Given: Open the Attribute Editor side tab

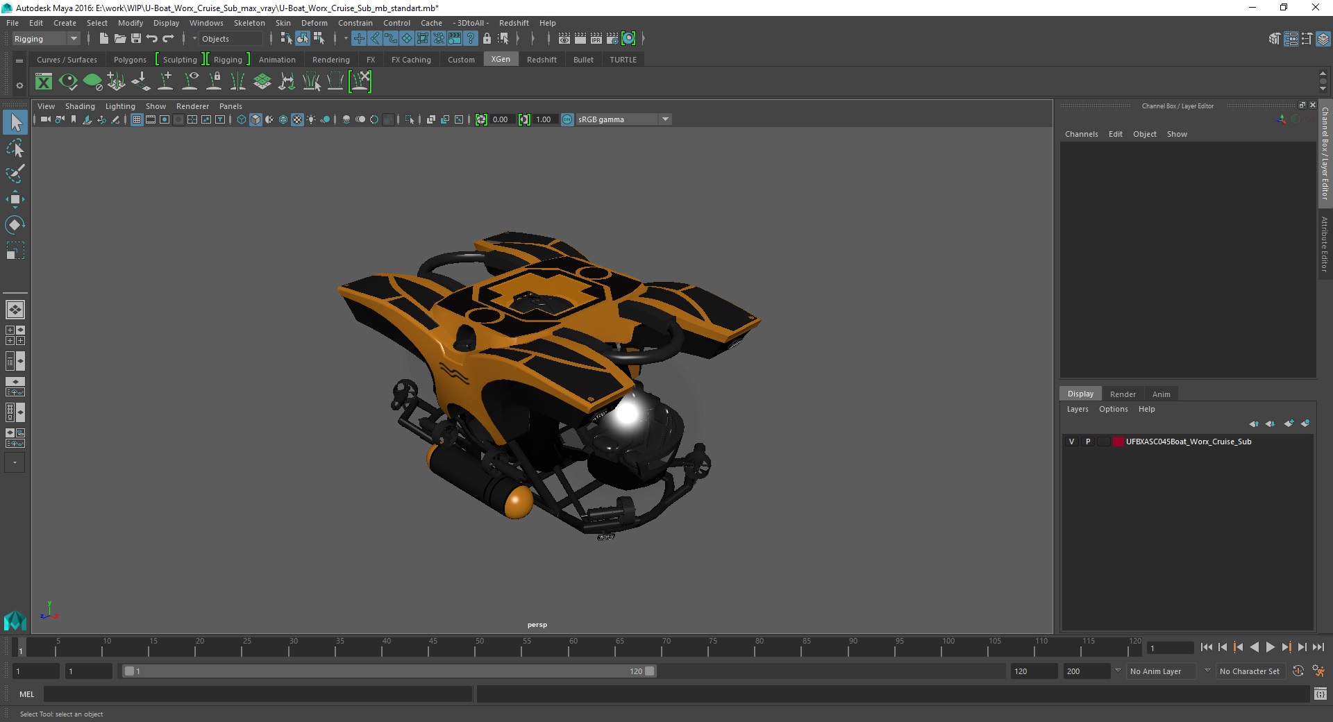Looking at the screenshot, I should 1325,244.
